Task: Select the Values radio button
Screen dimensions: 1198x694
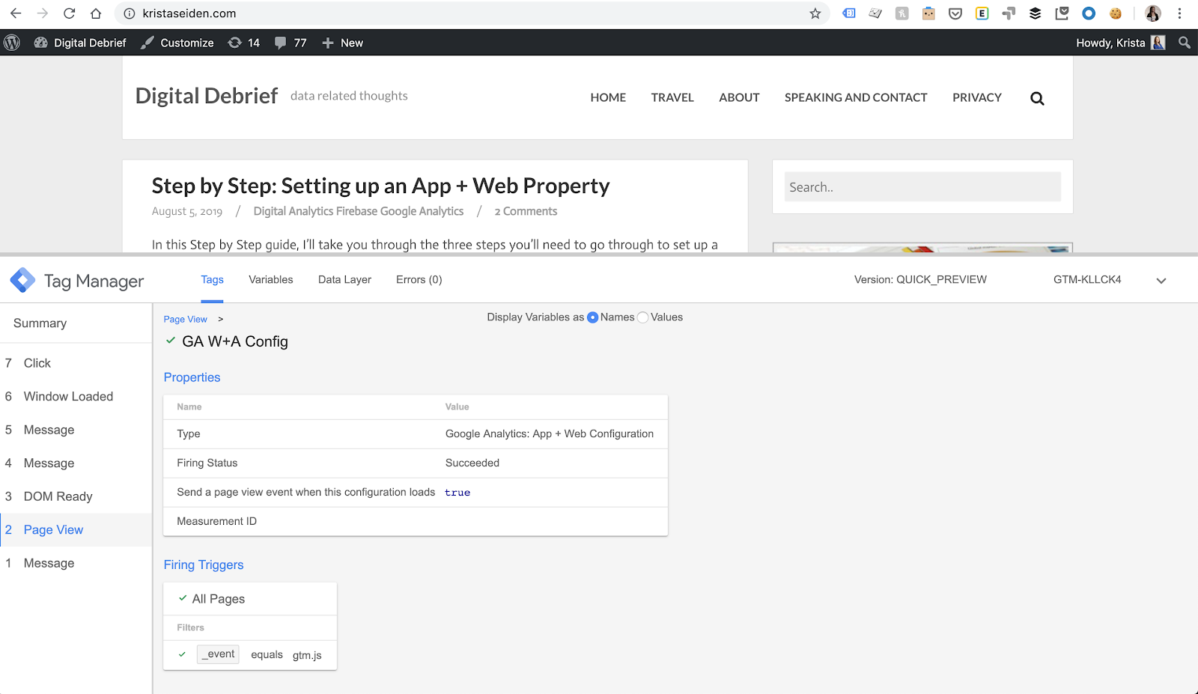Action: click(x=642, y=317)
